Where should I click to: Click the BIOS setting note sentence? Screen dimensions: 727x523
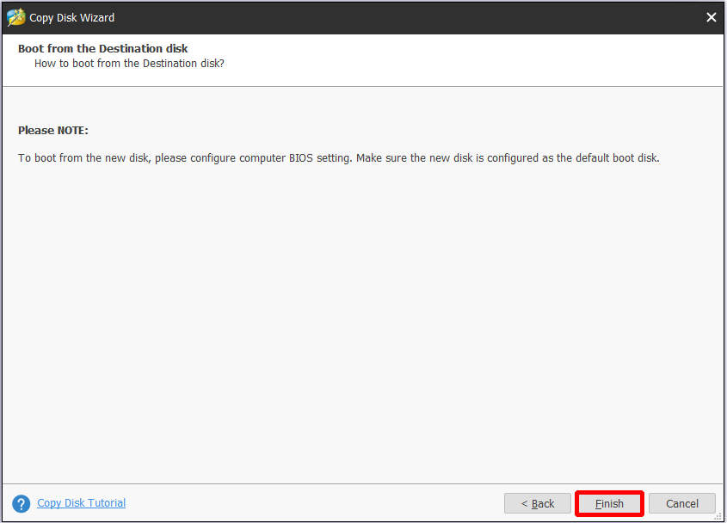point(338,158)
